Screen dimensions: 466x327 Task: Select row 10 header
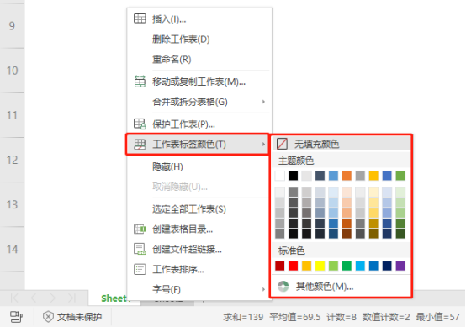coord(12,71)
